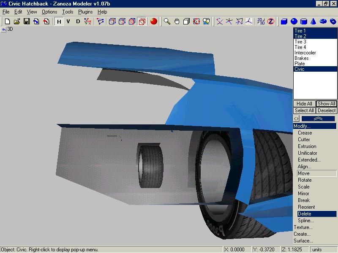The width and height of the screenshot is (338, 253).
Task: Select Intercooler in the object list
Action: coord(305,53)
